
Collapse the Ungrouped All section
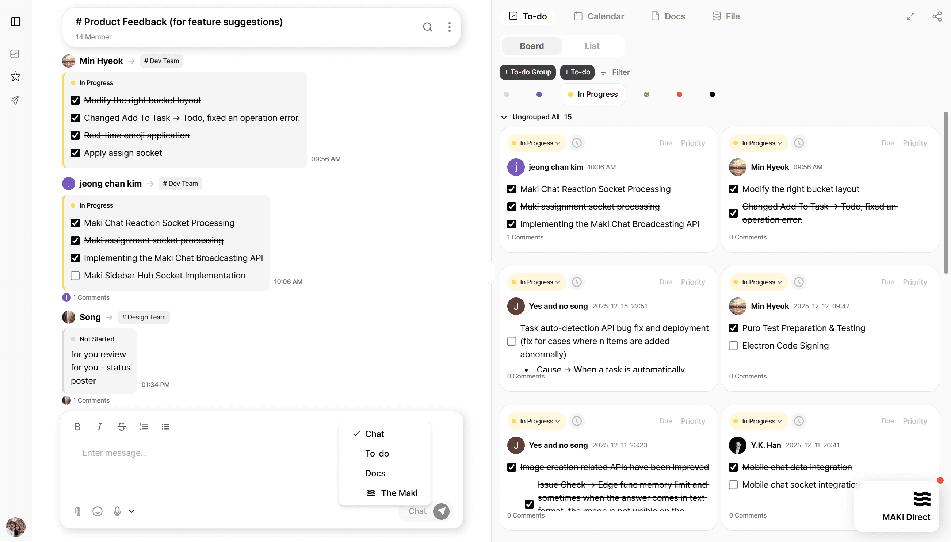pyautogui.click(x=504, y=117)
